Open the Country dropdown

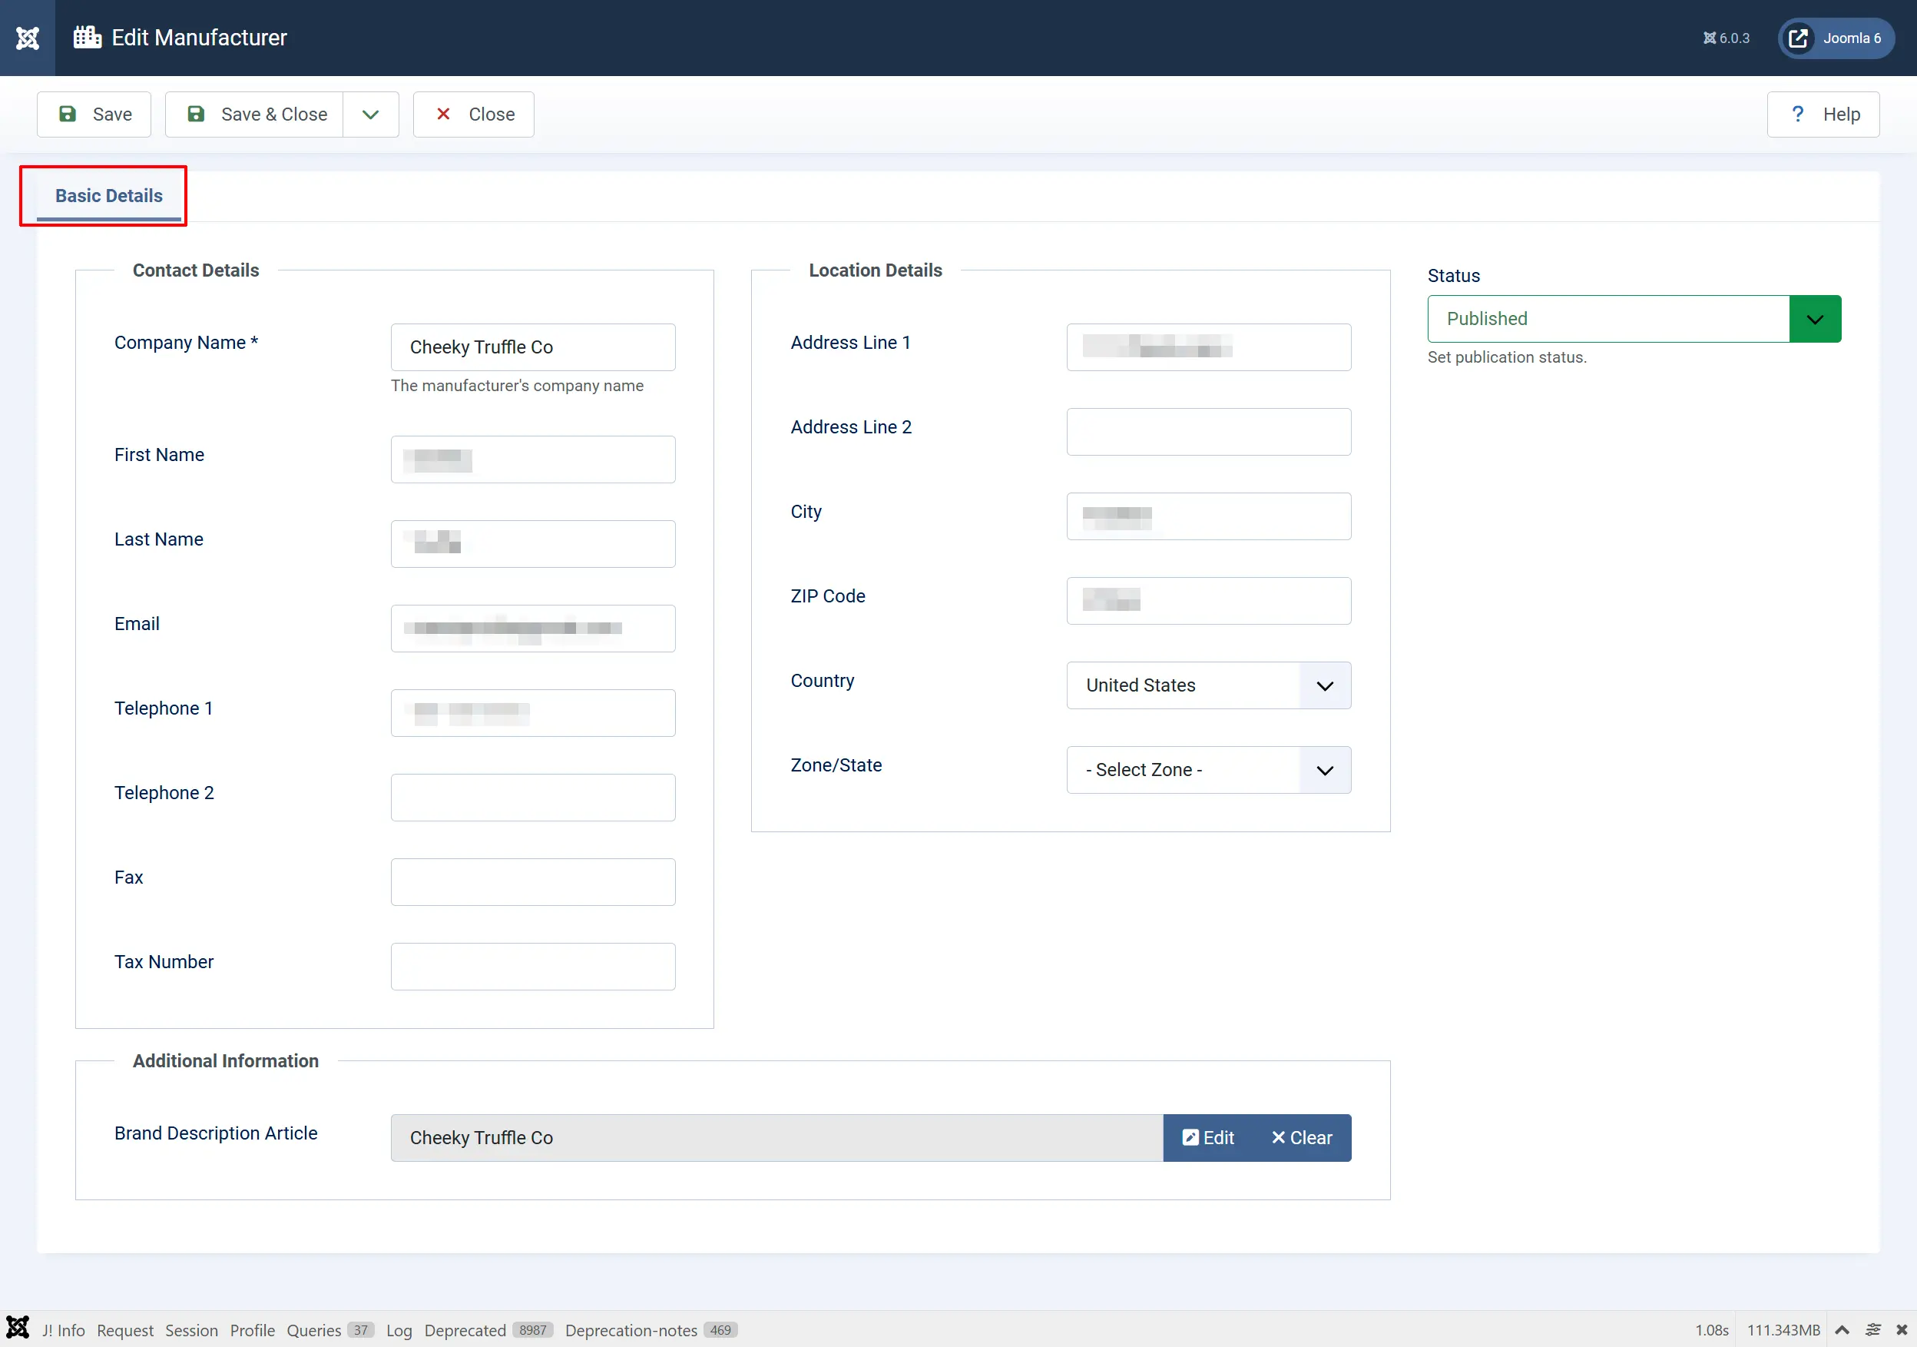(x=1208, y=685)
